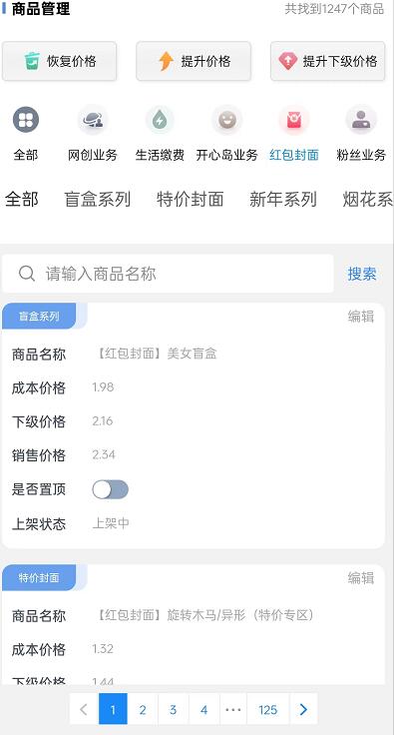Viewport: 394px width, 735px height.
Task: Select the 新年系列 tab
Action: click(x=283, y=199)
